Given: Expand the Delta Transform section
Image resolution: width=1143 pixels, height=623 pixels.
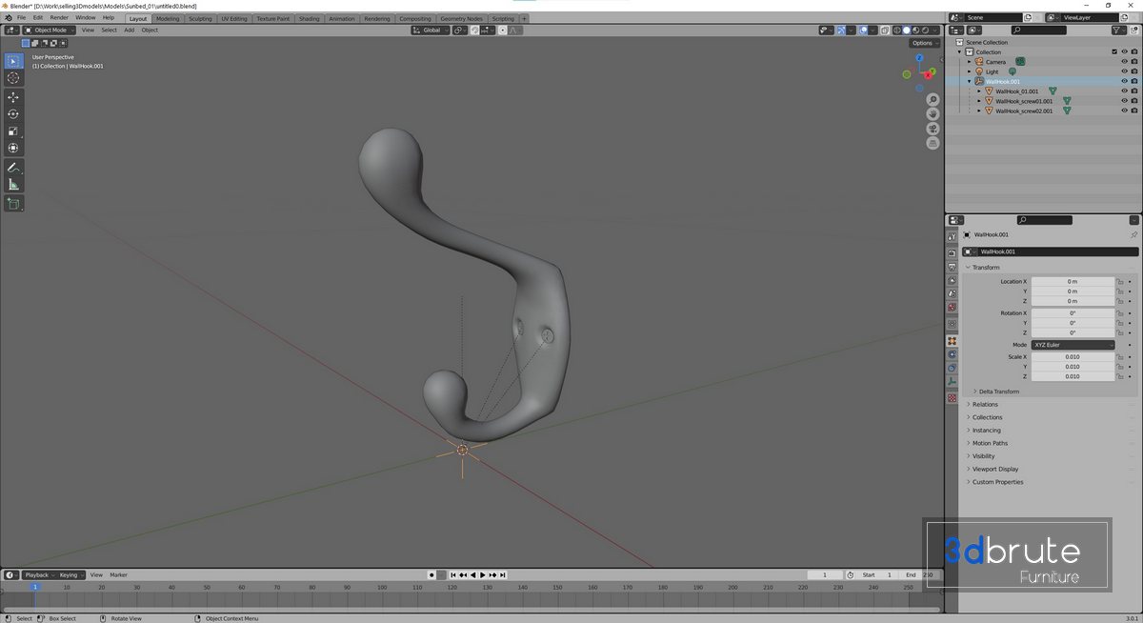Looking at the screenshot, I should 998,392.
